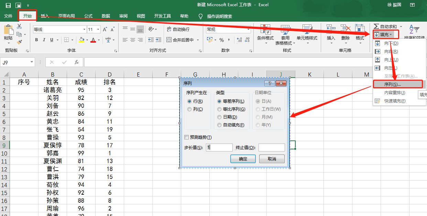Viewport: 427px width, 216px height.
Task: Click the 自动求和 AutoSum button
Action: coord(385,26)
